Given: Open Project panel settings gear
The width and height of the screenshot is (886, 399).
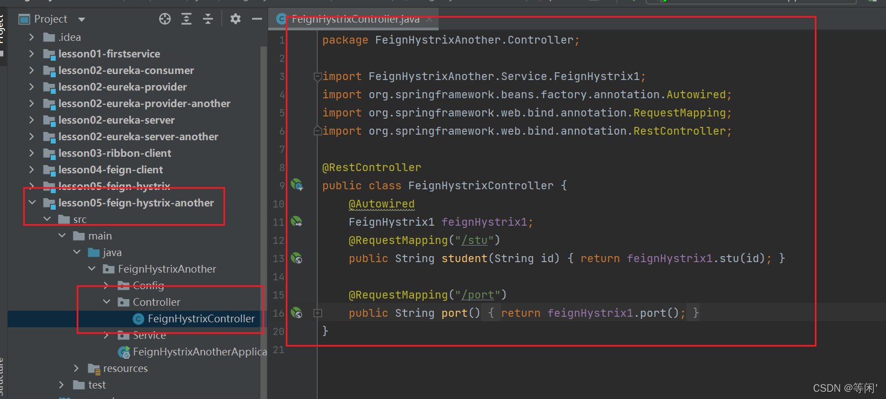Looking at the screenshot, I should click(236, 19).
